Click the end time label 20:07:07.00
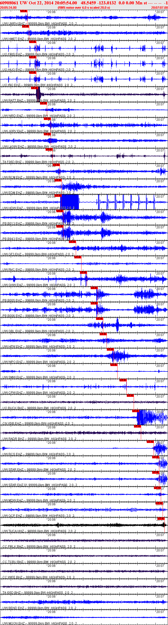Screen dimensions: 168x625 [x=159, y=8]
